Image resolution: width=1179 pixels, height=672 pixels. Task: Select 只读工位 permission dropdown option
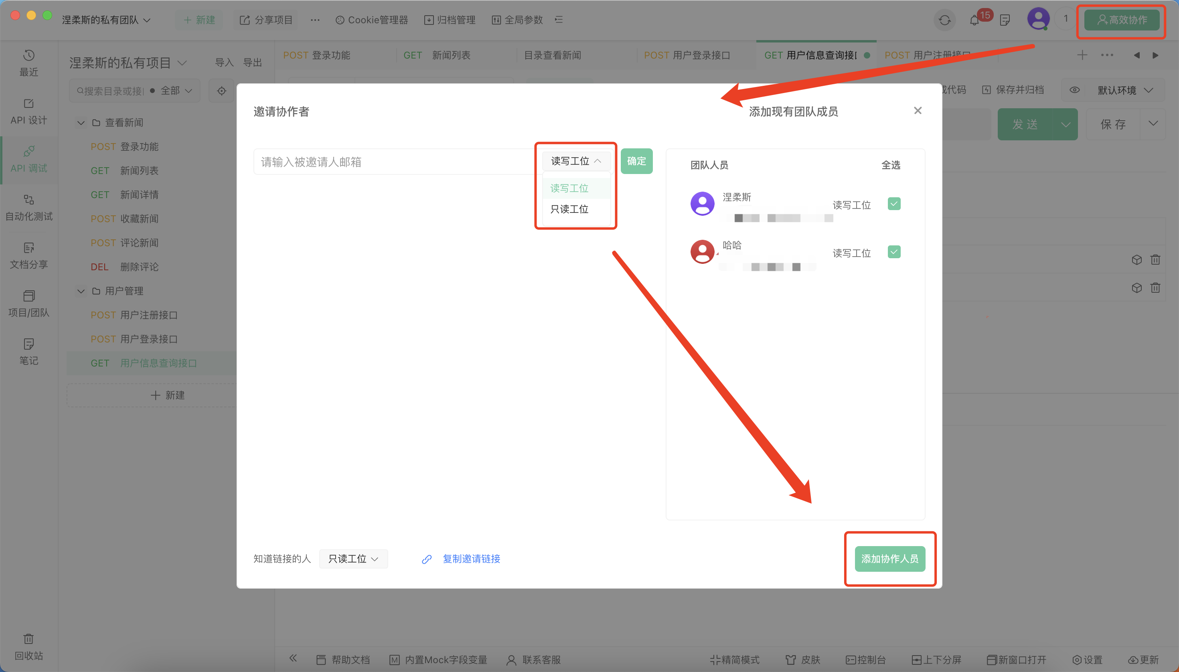pyautogui.click(x=569, y=209)
